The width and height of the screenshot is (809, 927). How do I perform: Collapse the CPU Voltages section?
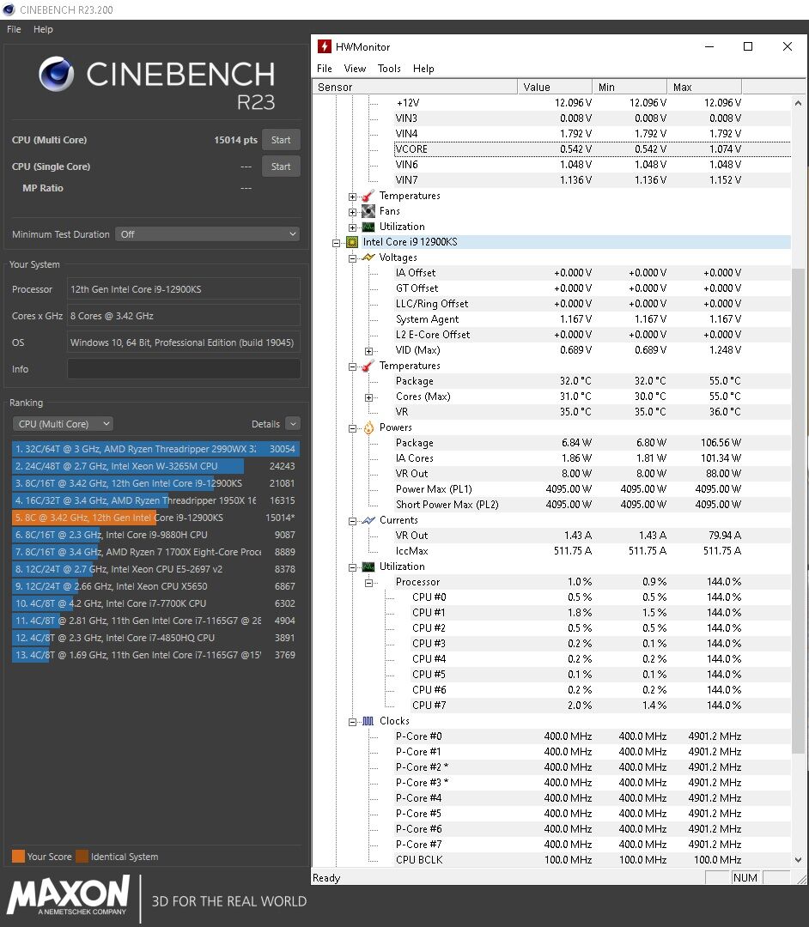tap(352, 258)
